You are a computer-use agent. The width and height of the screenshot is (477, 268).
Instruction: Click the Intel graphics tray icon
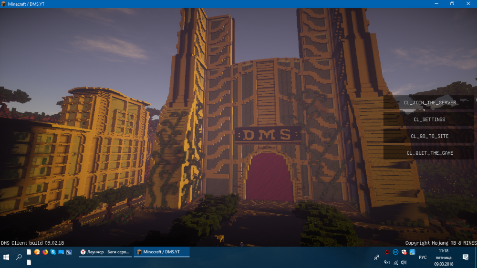(x=412, y=252)
